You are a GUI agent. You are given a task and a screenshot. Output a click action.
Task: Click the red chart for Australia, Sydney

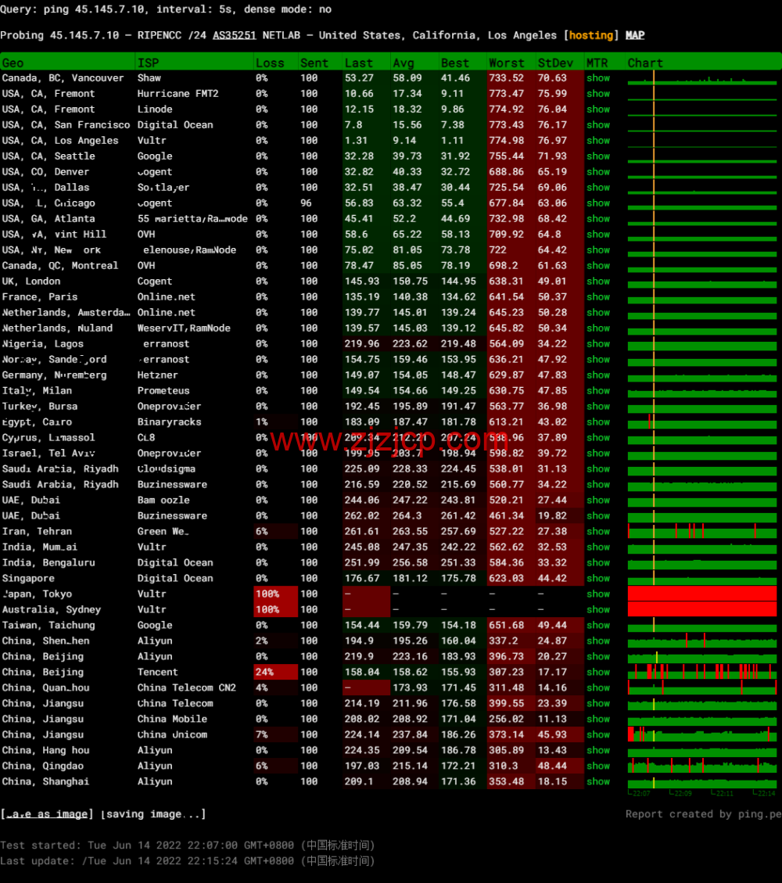pyautogui.click(x=701, y=610)
